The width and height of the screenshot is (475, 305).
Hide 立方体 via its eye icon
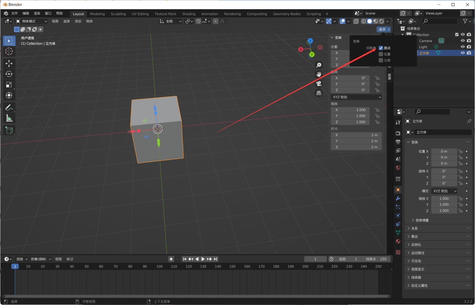(463, 53)
